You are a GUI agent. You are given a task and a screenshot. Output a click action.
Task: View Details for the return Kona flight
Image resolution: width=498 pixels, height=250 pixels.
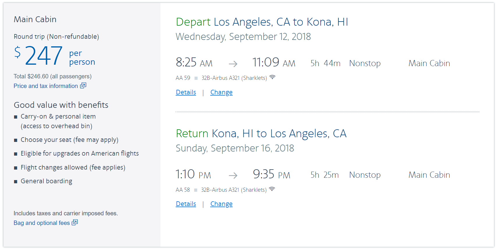[x=186, y=204]
